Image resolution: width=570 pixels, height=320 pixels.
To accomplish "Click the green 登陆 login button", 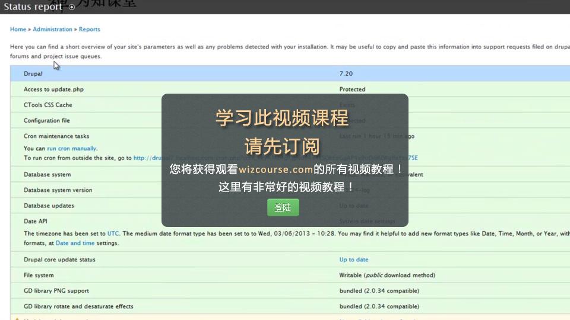I will [283, 207].
